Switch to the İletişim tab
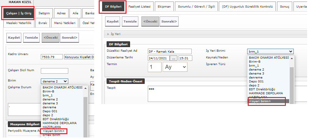The width and height of the screenshot is (309, 139). 44,13
